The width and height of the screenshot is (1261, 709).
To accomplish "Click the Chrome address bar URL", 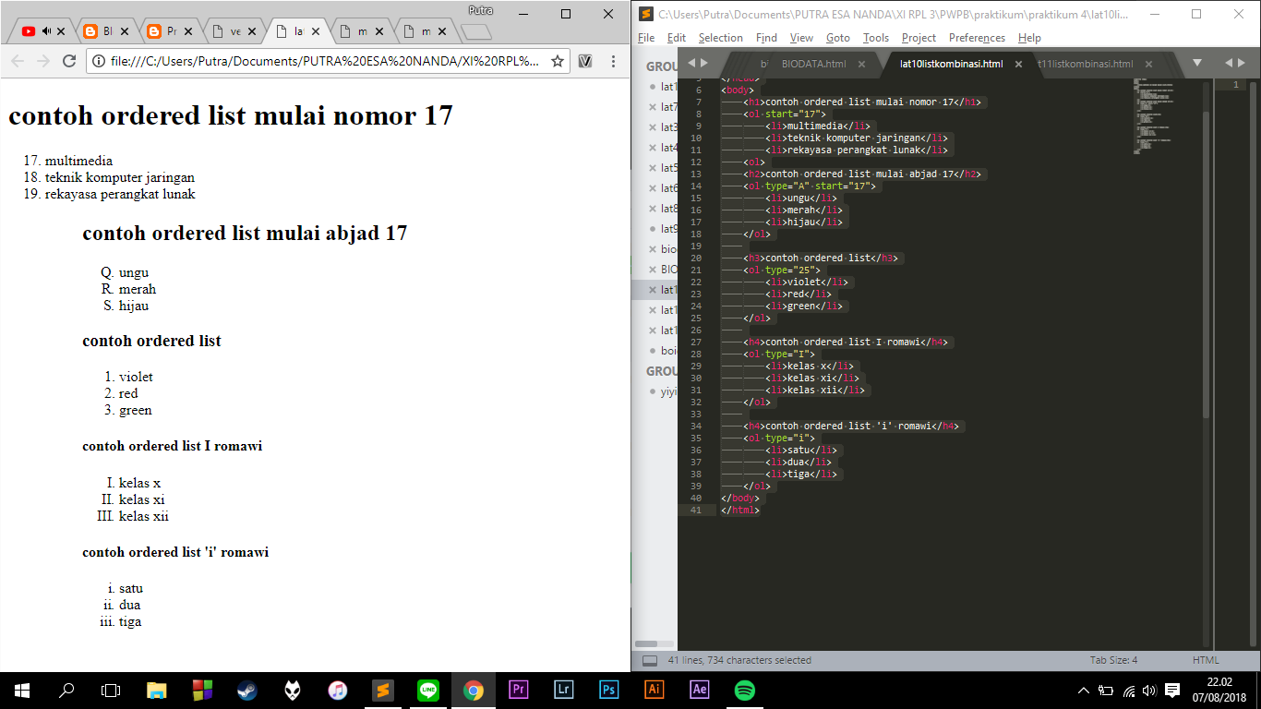I will pos(324,61).
